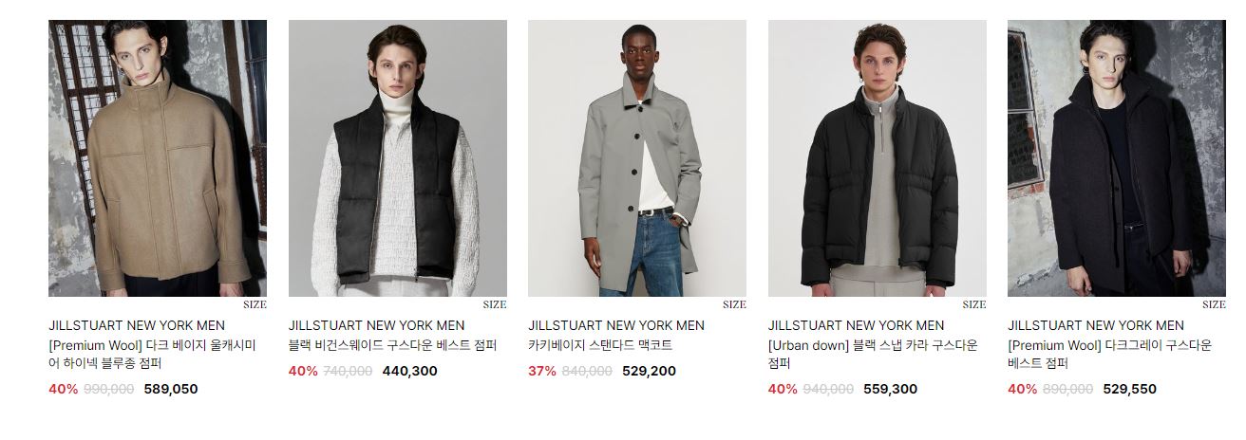Open '[Premium Wool] 다크 베이지 울캐시미어' product title

click(152, 354)
